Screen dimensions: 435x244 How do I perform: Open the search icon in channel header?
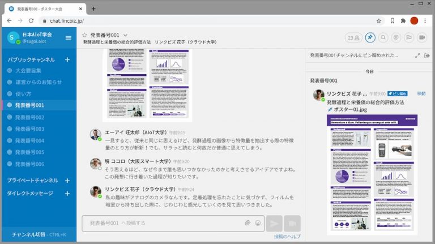click(x=383, y=38)
